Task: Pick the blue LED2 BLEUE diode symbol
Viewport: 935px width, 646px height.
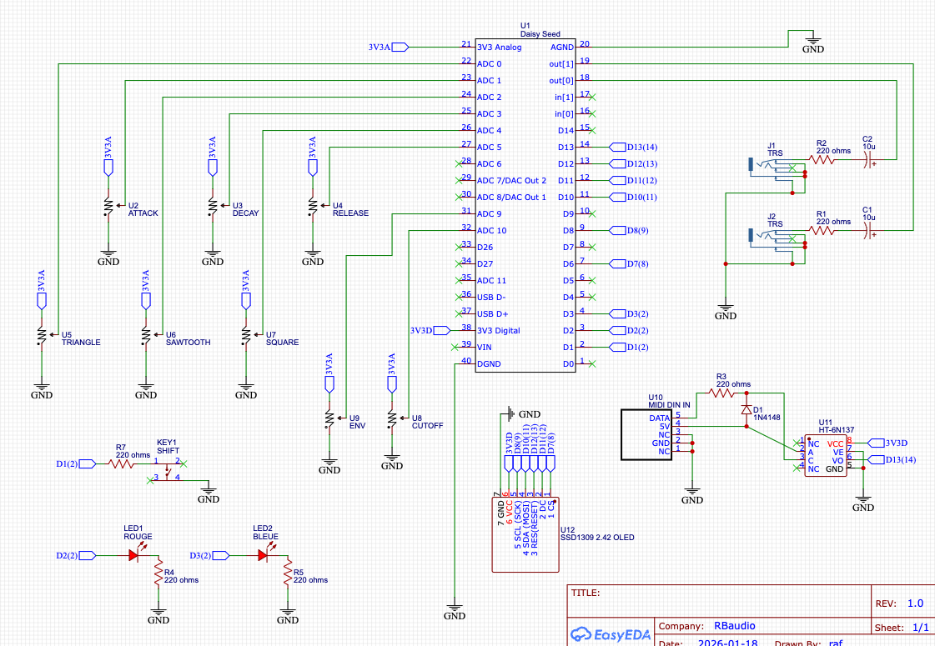Action: tap(263, 556)
